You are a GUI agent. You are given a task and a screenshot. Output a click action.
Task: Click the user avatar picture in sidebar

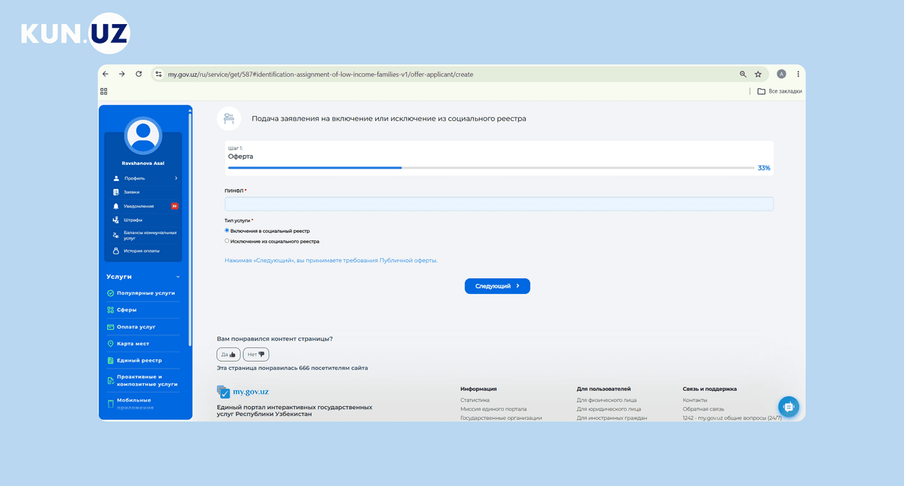pyautogui.click(x=143, y=136)
